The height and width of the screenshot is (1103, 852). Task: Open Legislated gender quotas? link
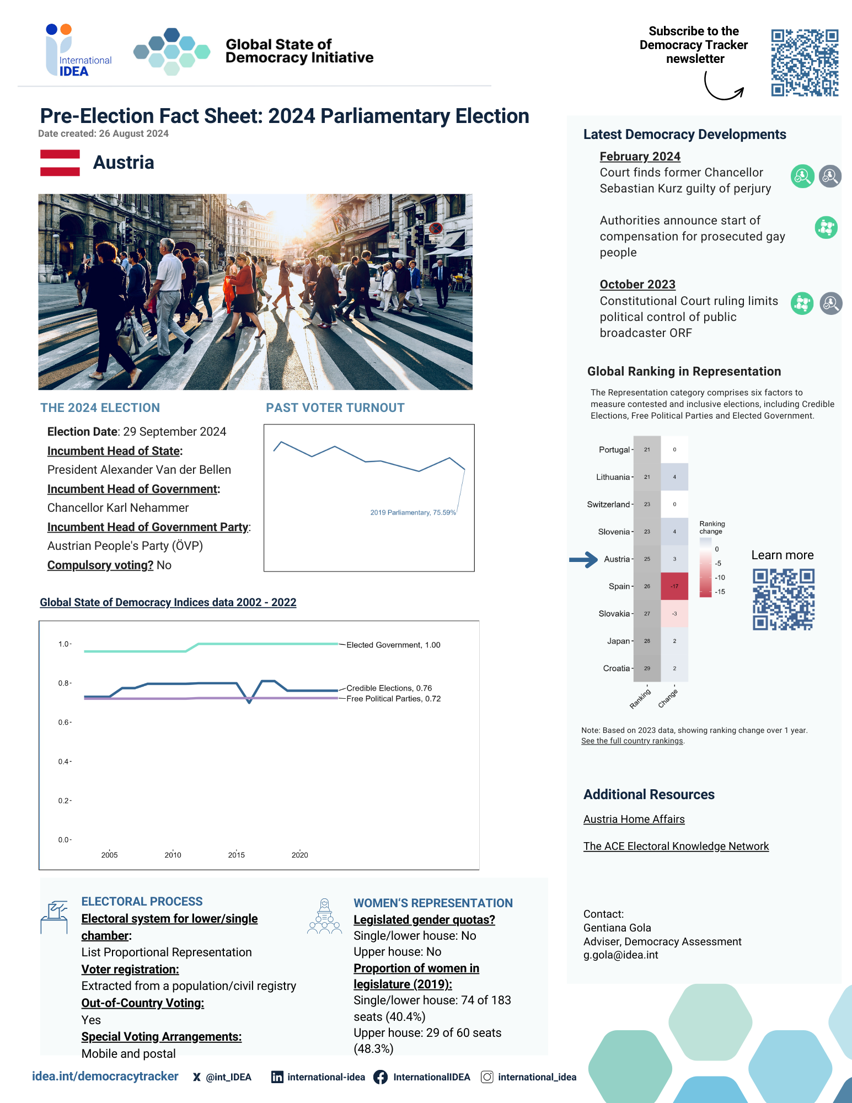pos(424,920)
